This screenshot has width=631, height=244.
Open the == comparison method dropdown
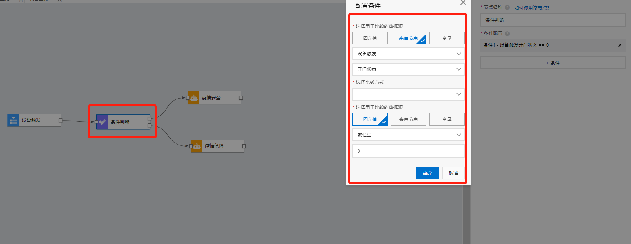click(408, 94)
